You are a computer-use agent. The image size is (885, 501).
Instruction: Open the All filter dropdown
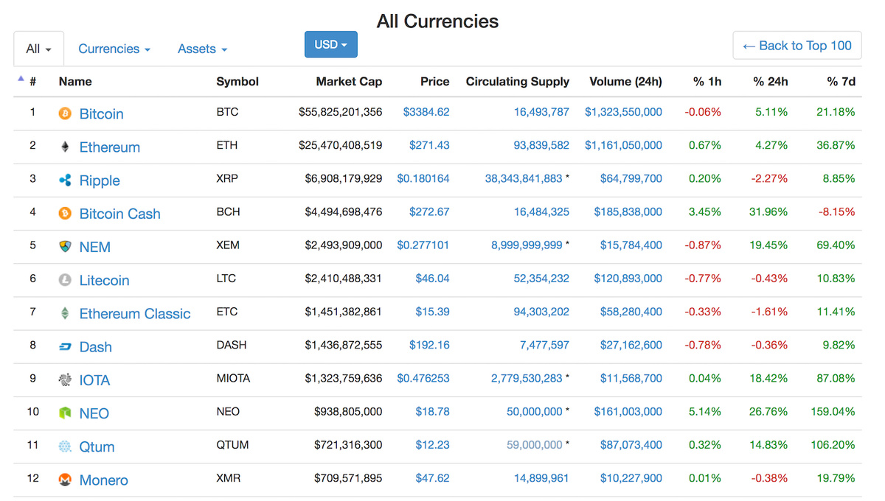[38, 49]
